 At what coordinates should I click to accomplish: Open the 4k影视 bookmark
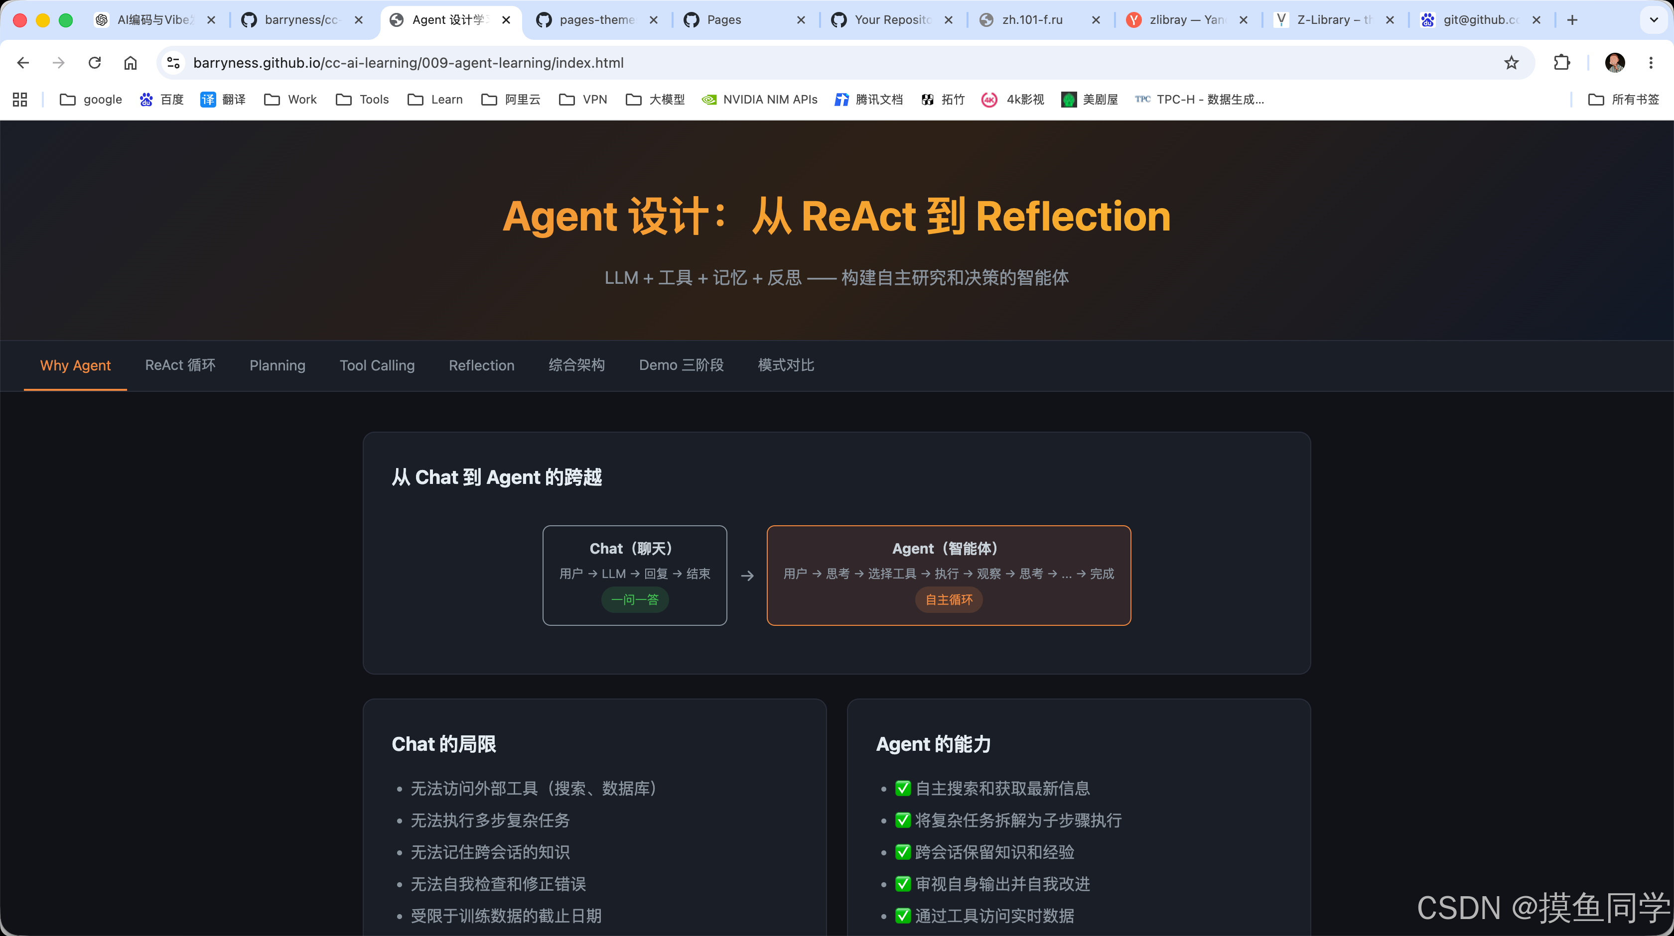point(1012,100)
